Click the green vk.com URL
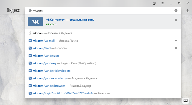The height and width of the screenshot is (105, 192). click(x=51, y=24)
